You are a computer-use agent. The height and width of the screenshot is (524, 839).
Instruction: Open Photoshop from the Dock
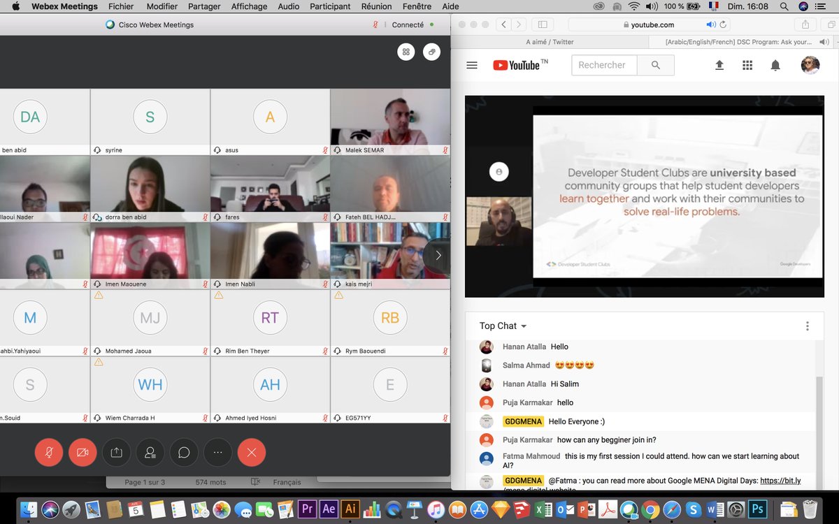(x=757, y=509)
